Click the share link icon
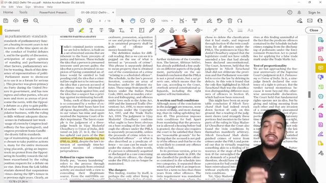Image resolution: width=326 pixels, height=183 pixels. [x=300, y=21]
